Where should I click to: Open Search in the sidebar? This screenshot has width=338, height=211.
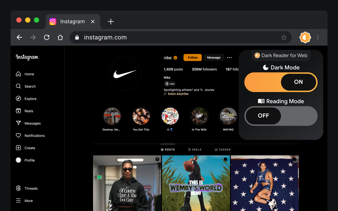point(26,86)
